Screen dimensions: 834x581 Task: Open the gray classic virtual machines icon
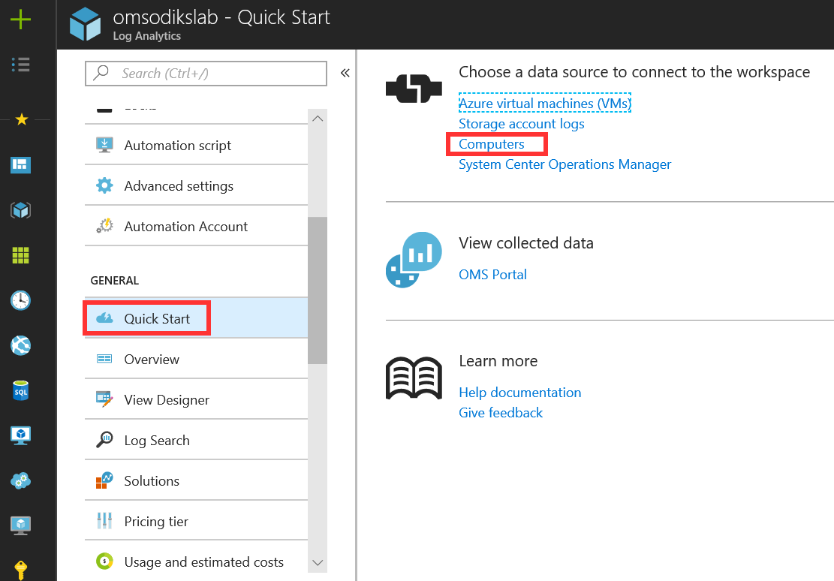(x=21, y=525)
